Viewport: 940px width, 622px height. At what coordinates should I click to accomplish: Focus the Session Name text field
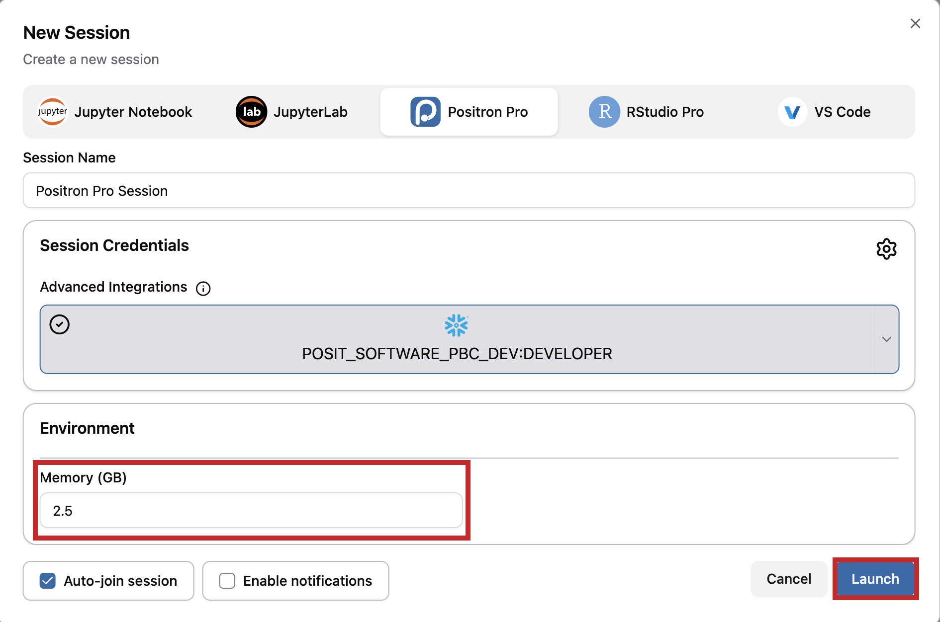(469, 191)
